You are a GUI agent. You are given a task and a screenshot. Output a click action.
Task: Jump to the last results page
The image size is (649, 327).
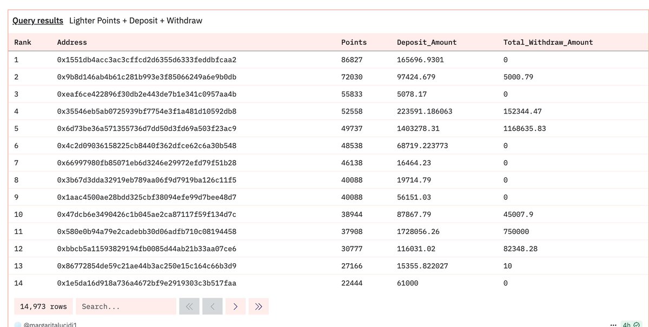pos(258,306)
